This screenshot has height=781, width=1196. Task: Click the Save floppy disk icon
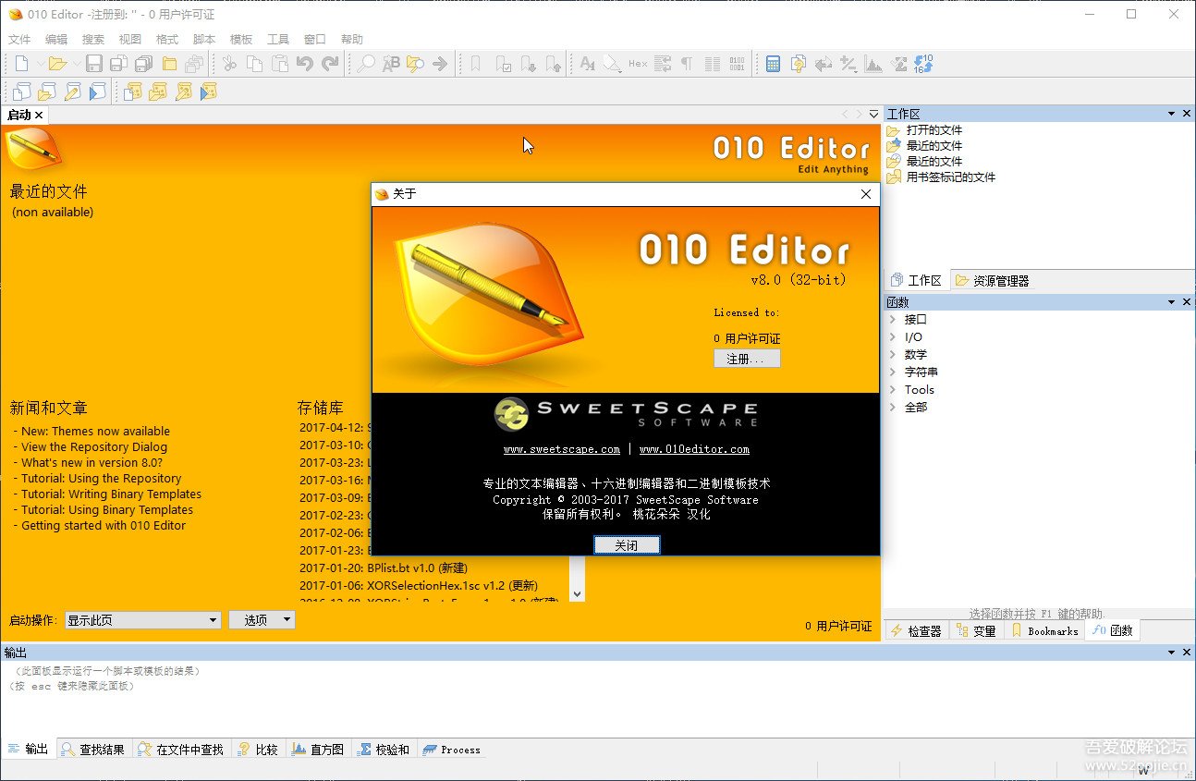94,64
